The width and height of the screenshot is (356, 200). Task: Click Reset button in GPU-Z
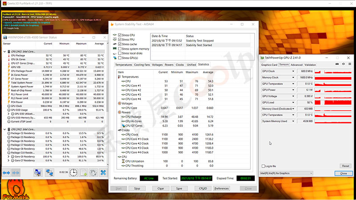(346, 166)
